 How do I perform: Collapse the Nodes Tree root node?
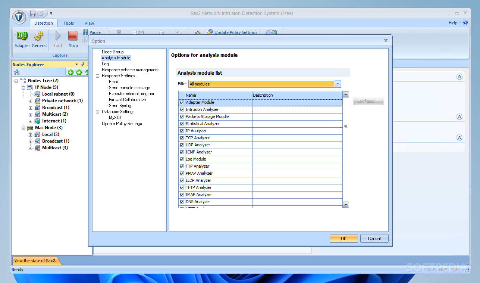pyautogui.click(x=16, y=81)
